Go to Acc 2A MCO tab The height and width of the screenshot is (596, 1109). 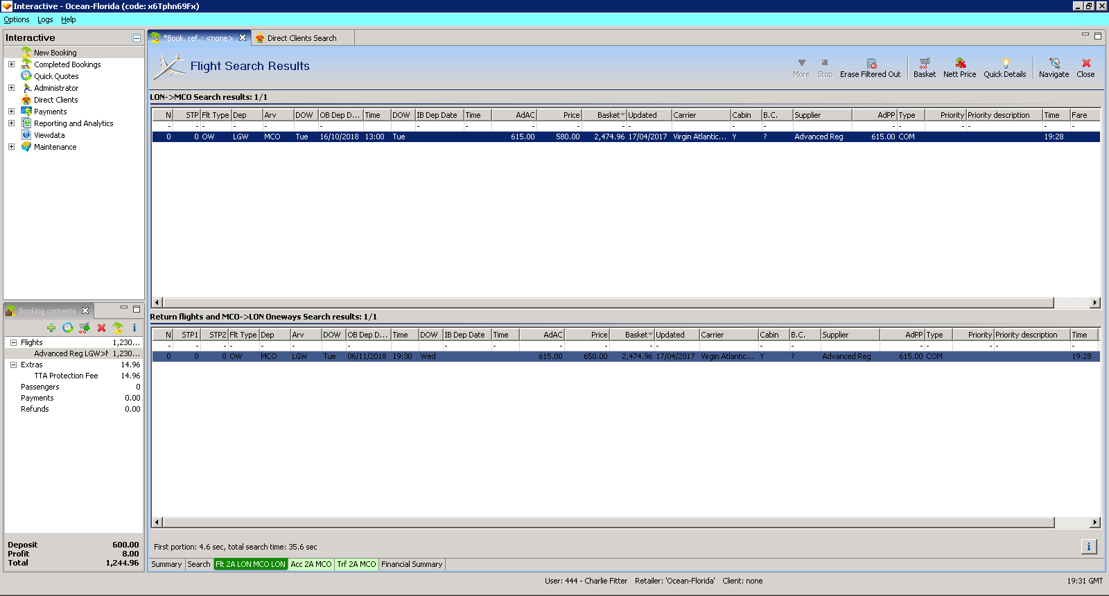point(311,564)
